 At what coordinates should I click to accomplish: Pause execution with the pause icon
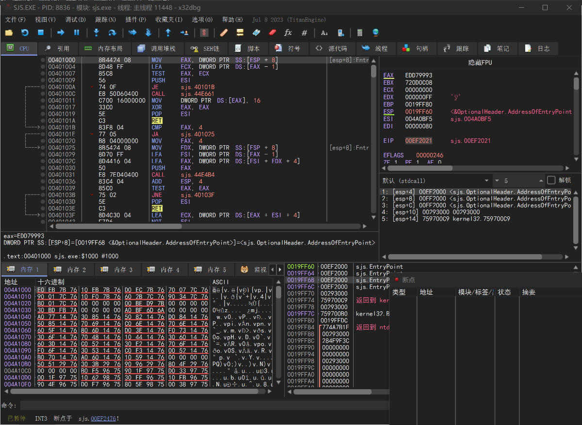coord(77,32)
